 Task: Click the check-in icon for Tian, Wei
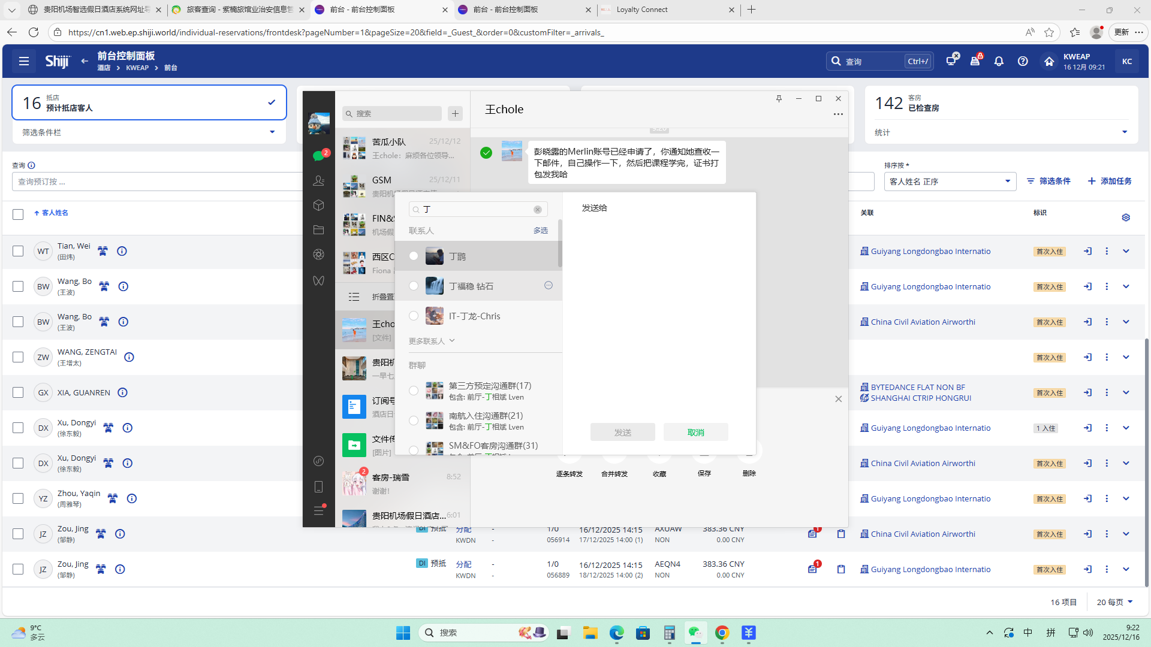click(x=1087, y=252)
